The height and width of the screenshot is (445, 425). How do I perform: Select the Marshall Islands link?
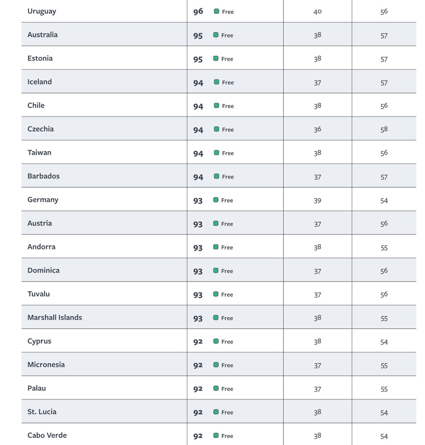tap(55, 318)
